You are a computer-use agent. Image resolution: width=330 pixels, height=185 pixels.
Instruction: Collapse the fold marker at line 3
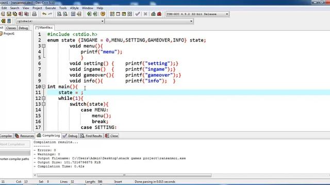pos(43,46)
